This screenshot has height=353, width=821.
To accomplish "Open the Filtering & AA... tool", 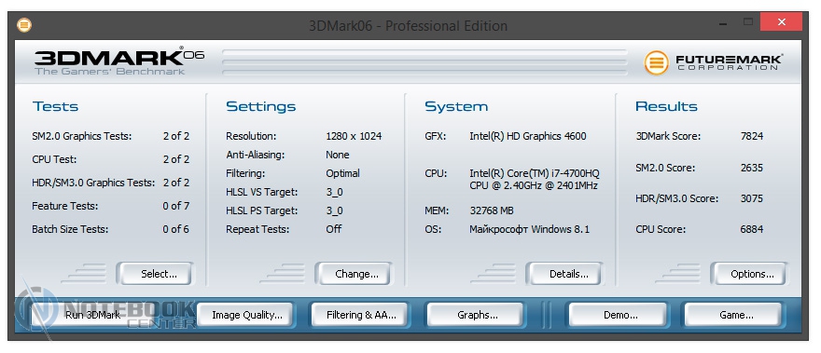I will click(359, 315).
